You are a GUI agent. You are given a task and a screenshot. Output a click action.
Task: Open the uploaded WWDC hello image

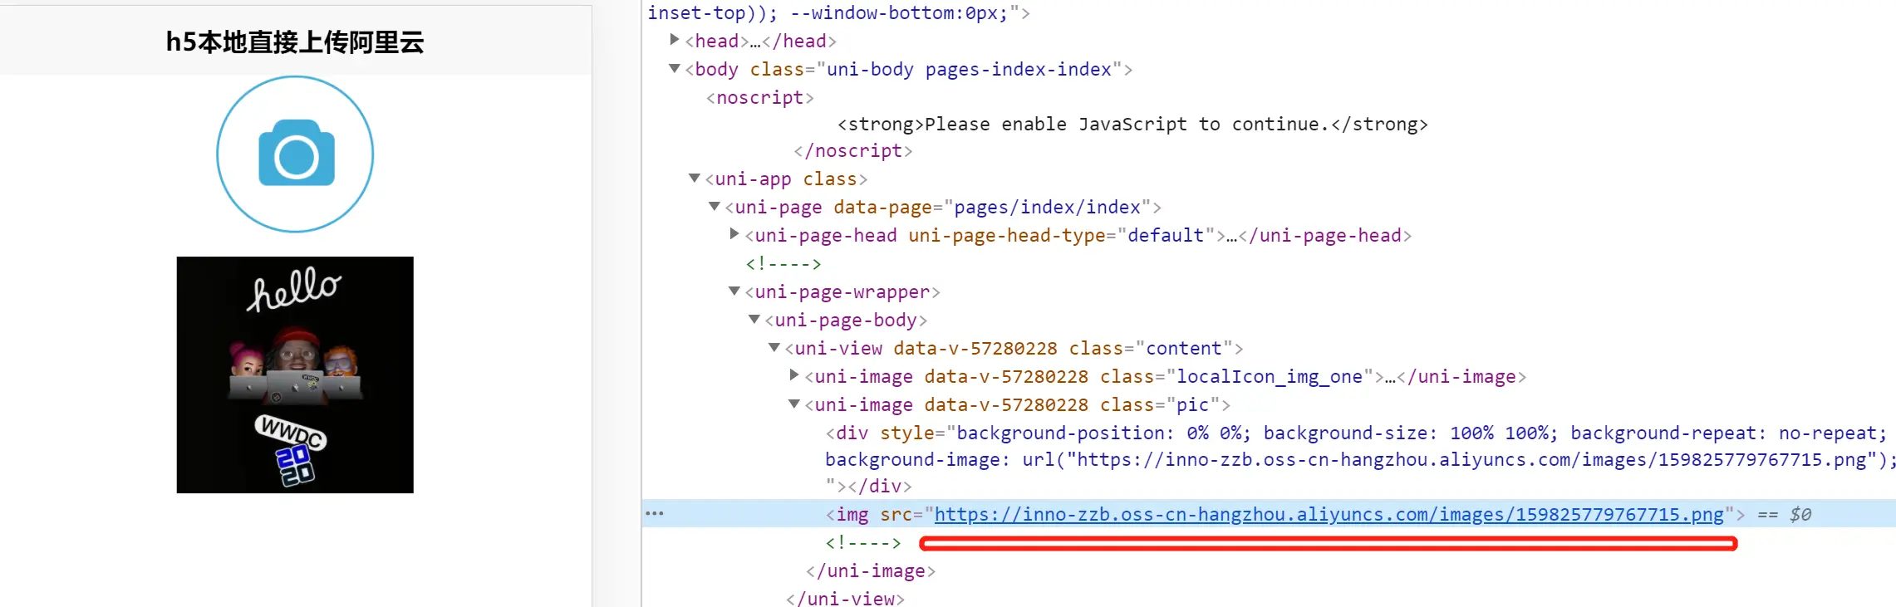[x=295, y=374]
